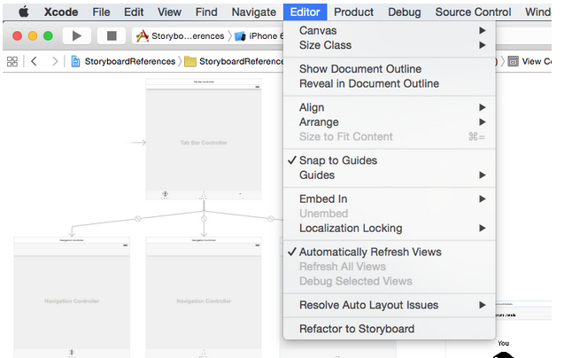Open the Size Class submenu
This screenshot has height=358, width=564.
click(325, 45)
